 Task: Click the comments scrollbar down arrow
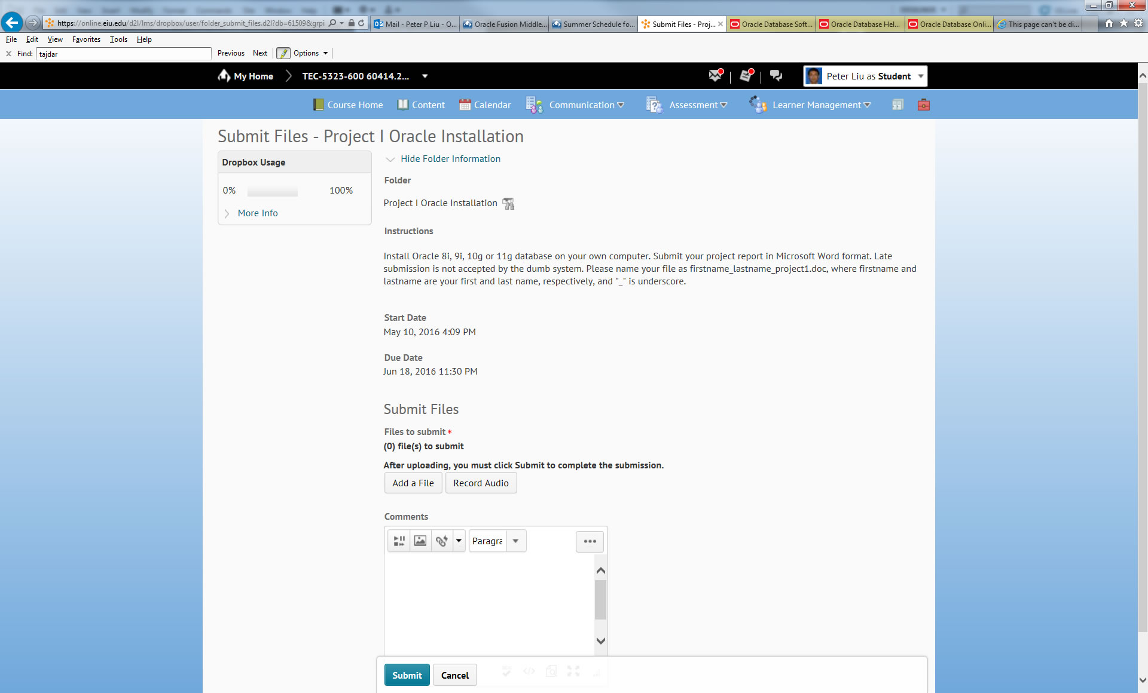point(601,640)
